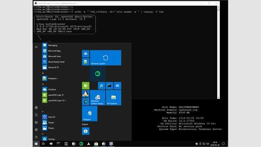The image size is (261, 147).
Task: Jump via the letter N header
Action: [43, 73]
